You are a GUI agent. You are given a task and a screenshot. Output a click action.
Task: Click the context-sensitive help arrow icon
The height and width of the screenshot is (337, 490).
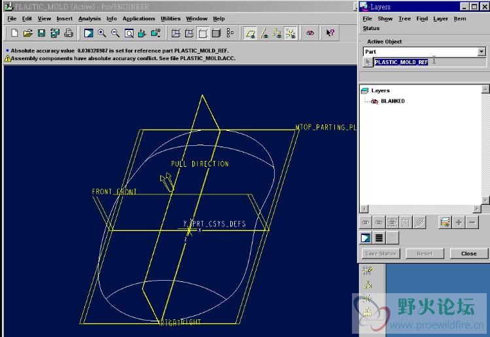click(x=330, y=33)
